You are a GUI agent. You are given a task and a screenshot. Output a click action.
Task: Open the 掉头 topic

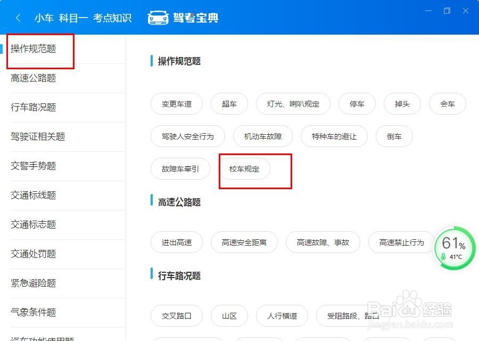click(x=402, y=104)
